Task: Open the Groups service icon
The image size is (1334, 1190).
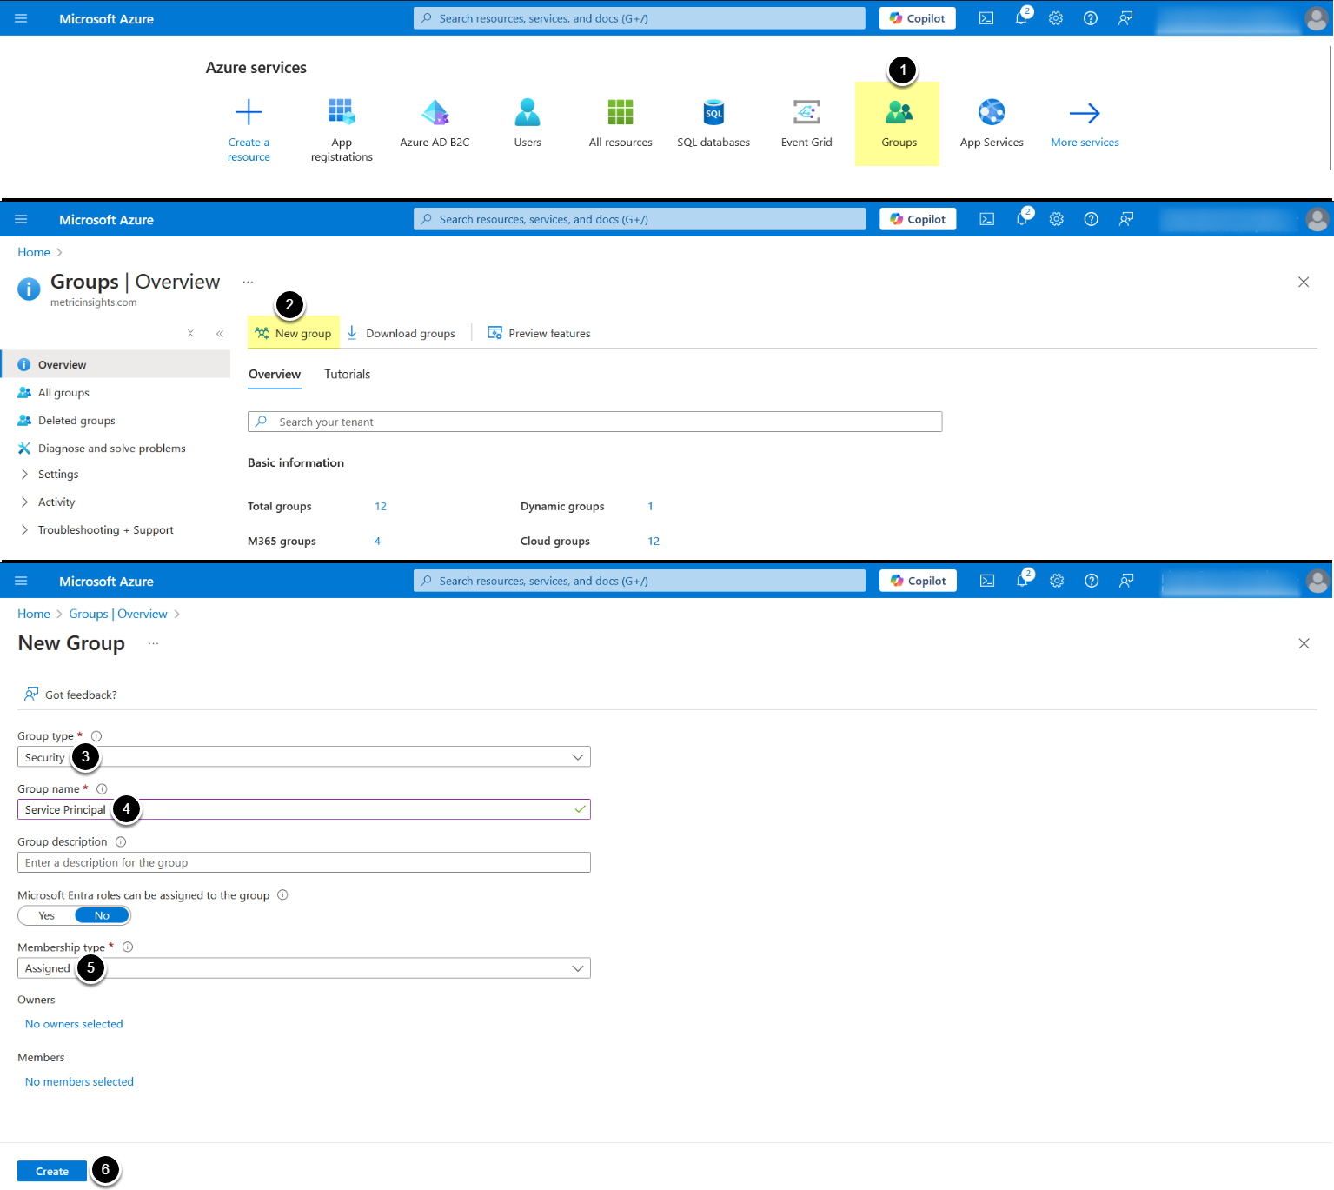Action: click(899, 113)
